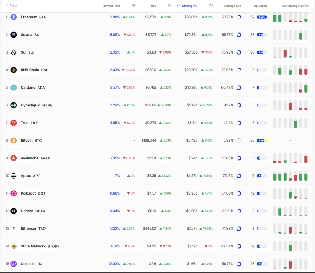Click Celestia's reputation score 23
Viewport: 315px width, 273px height.
252,264
